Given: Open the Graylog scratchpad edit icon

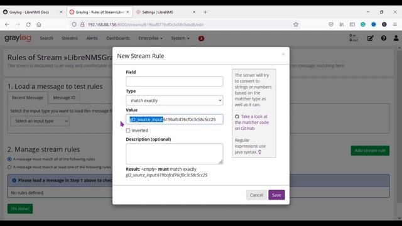Looking at the screenshot, I should point(370,38).
